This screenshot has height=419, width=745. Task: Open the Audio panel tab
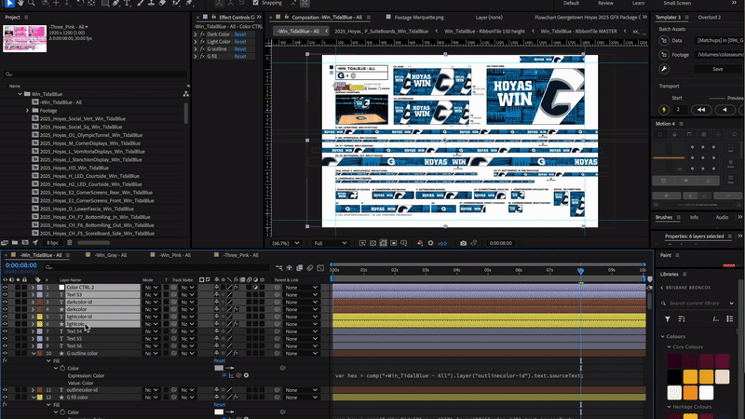coord(722,217)
